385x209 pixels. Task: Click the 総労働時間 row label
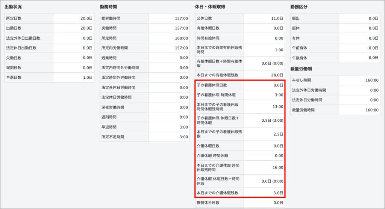click(111, 18)
